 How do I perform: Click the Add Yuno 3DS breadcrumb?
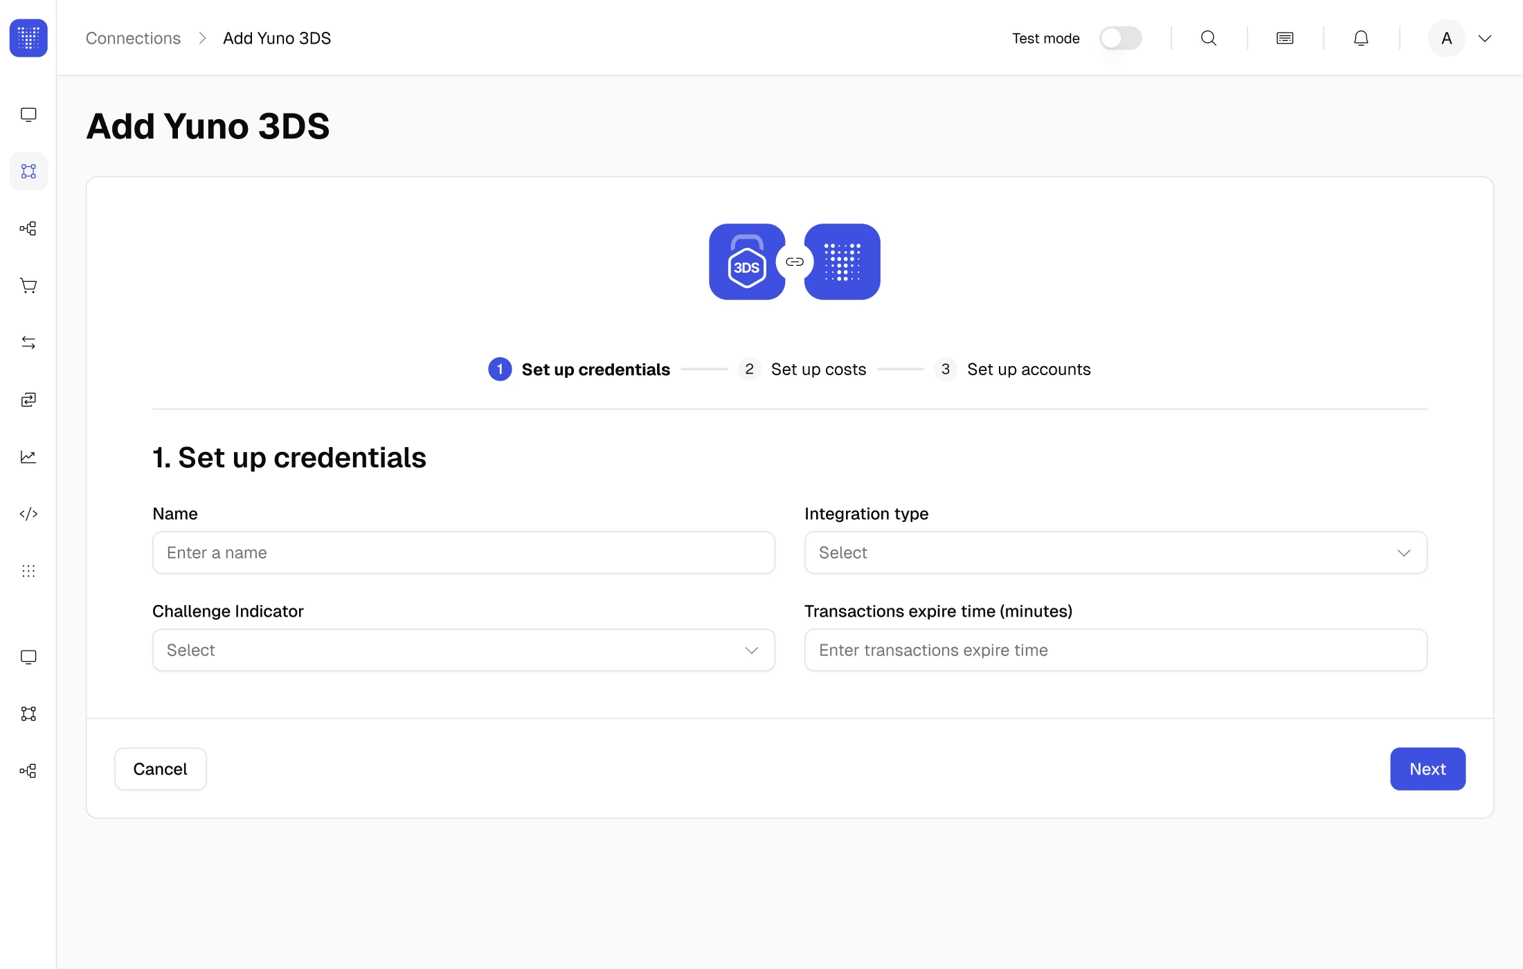[x=277, y=38]
